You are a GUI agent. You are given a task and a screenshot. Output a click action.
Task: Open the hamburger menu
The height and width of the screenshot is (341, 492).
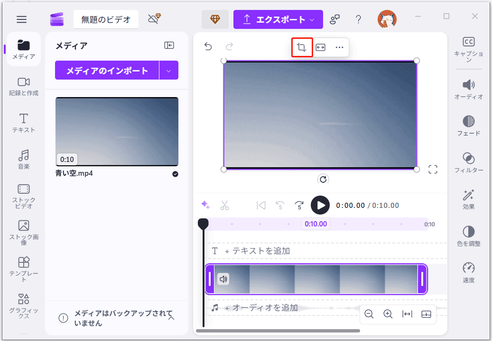[21, 19]
